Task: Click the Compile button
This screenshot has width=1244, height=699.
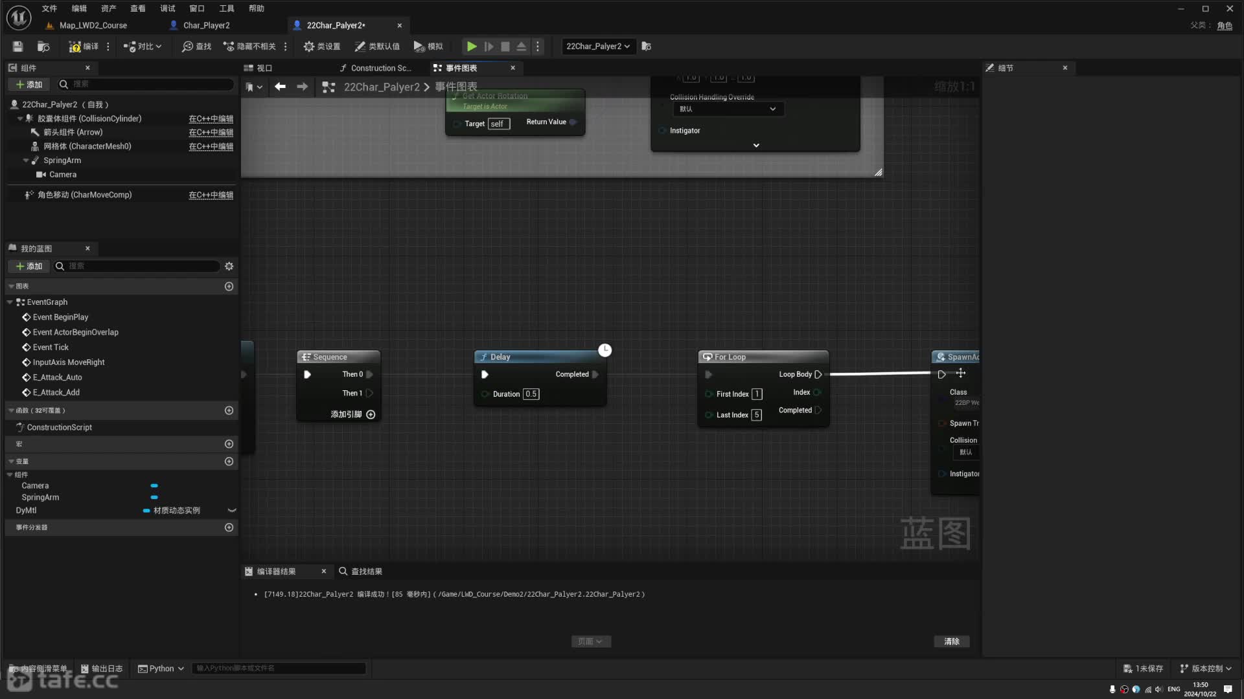Action: (x=84, y=46)
